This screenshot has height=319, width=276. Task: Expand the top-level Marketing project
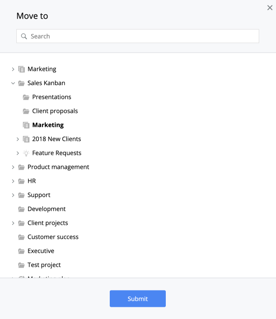pos(13,69)
